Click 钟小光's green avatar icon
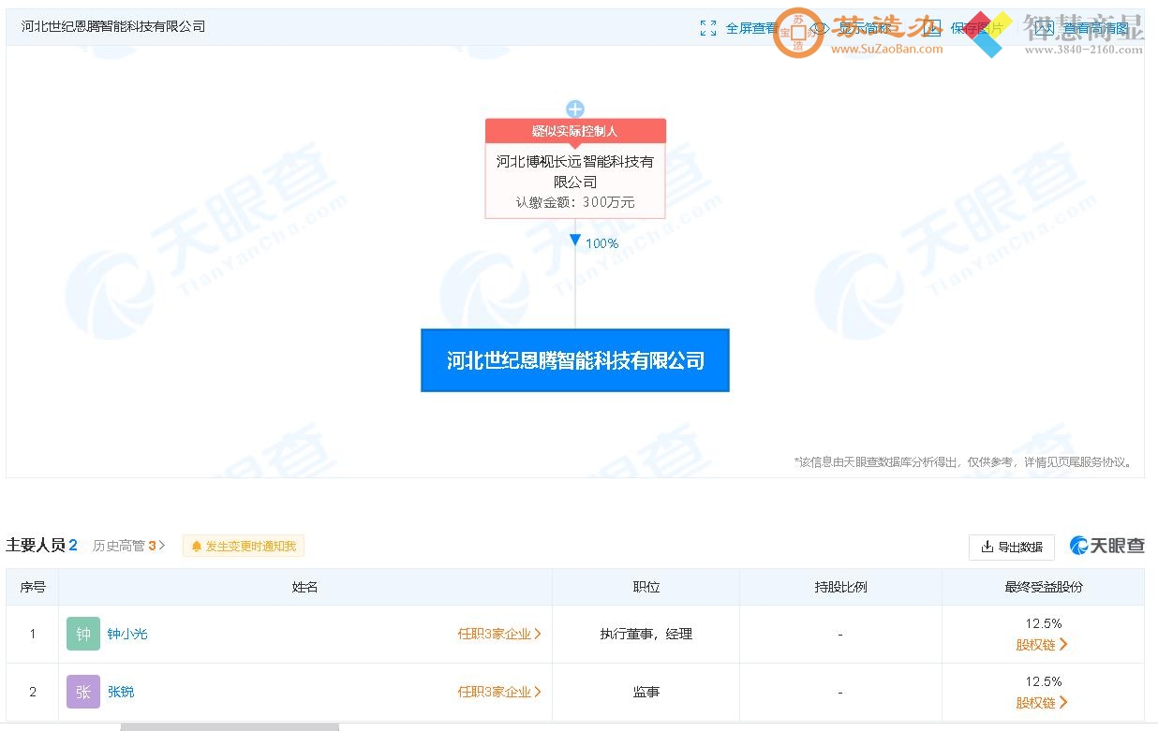 tap(82, 634)
